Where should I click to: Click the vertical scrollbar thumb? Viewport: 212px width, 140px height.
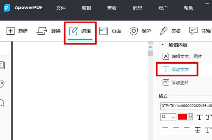pyautogui.click(x=151, y=53)
